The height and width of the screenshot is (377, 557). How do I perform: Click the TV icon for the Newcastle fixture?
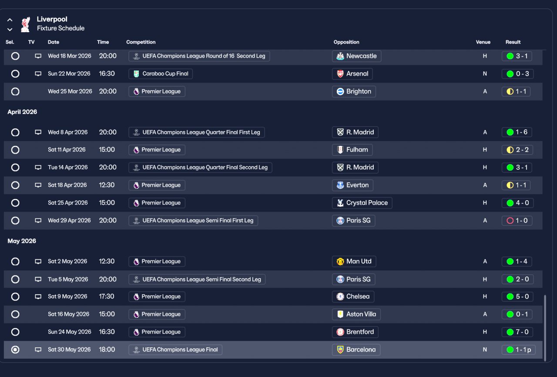tap(38, 56)
